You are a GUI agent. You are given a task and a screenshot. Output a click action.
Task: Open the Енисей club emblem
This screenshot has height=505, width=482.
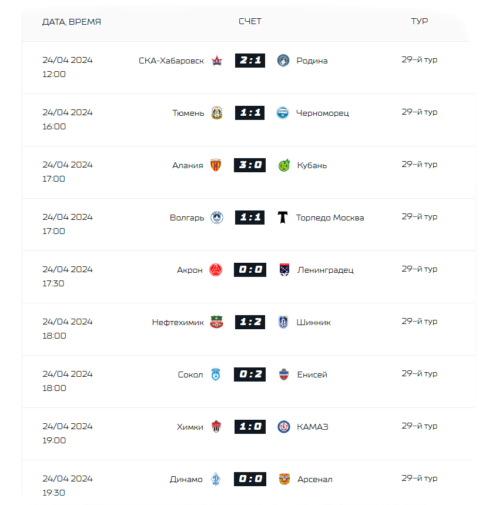284,374
